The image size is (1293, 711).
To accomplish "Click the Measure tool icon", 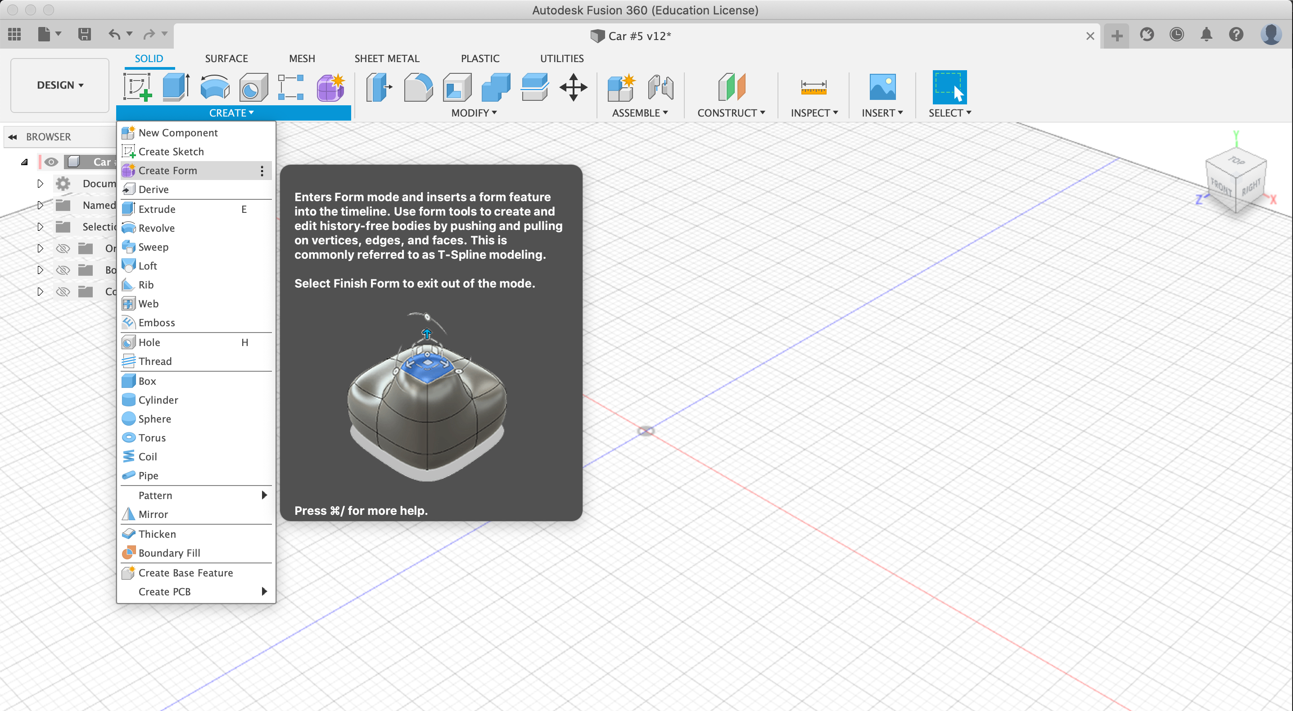I will tap(814, 87).
